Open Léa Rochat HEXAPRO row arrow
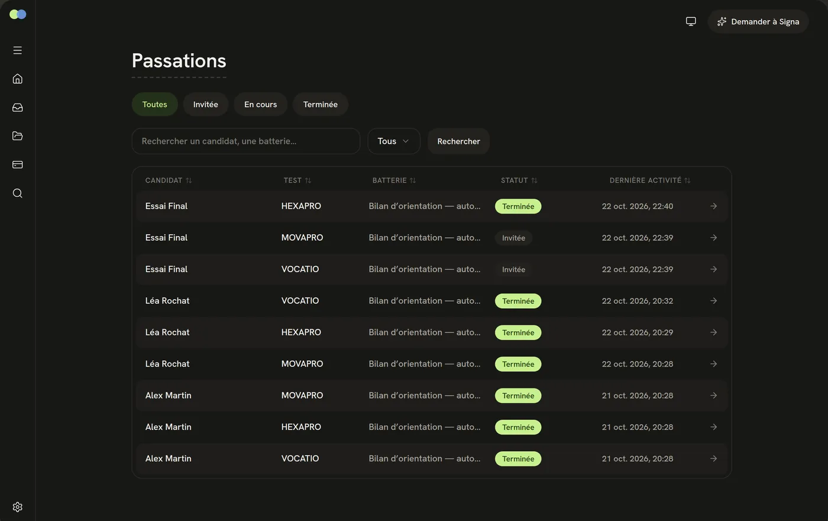Screen dimensions: 828x521 tap(714, 332)
